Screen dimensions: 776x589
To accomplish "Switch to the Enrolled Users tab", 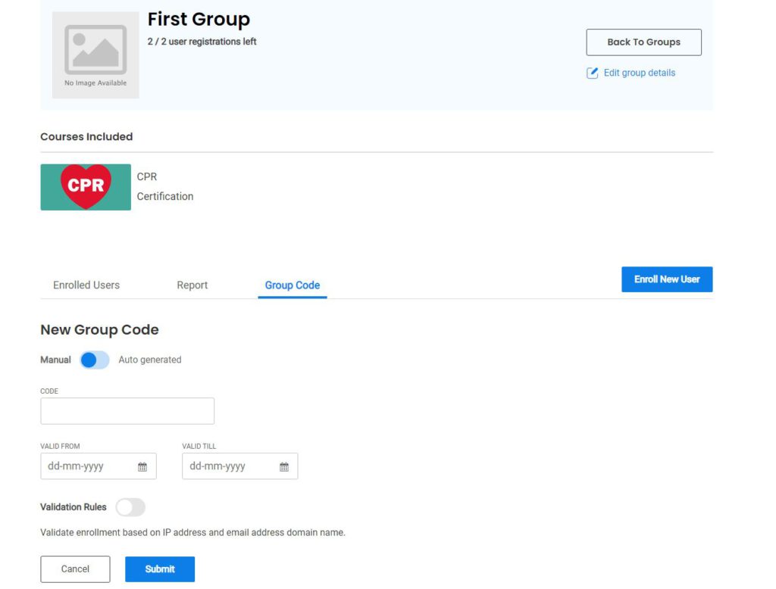I will (86, 285).
